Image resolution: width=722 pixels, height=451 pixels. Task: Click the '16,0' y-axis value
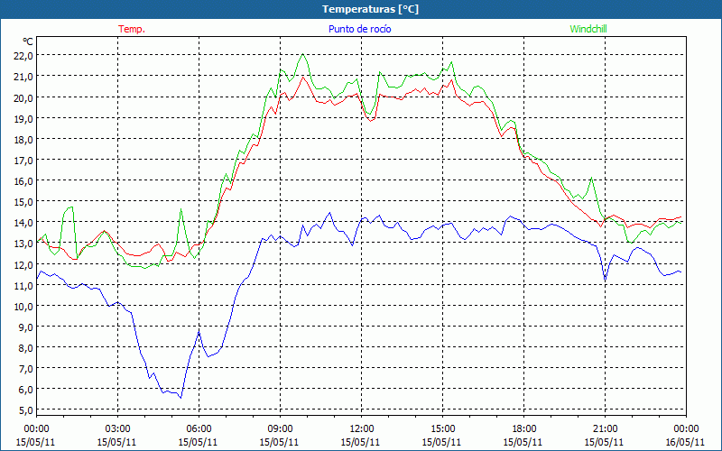[x=25, y=181]
